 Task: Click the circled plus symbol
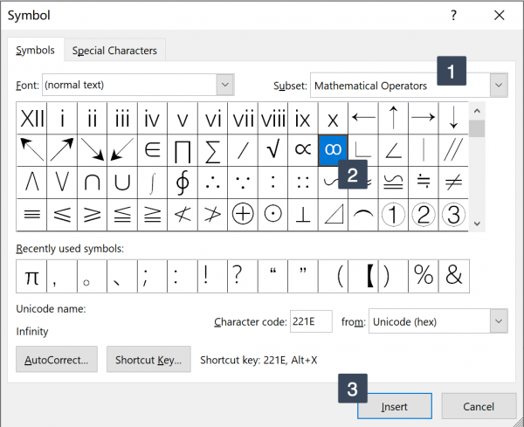243,214
